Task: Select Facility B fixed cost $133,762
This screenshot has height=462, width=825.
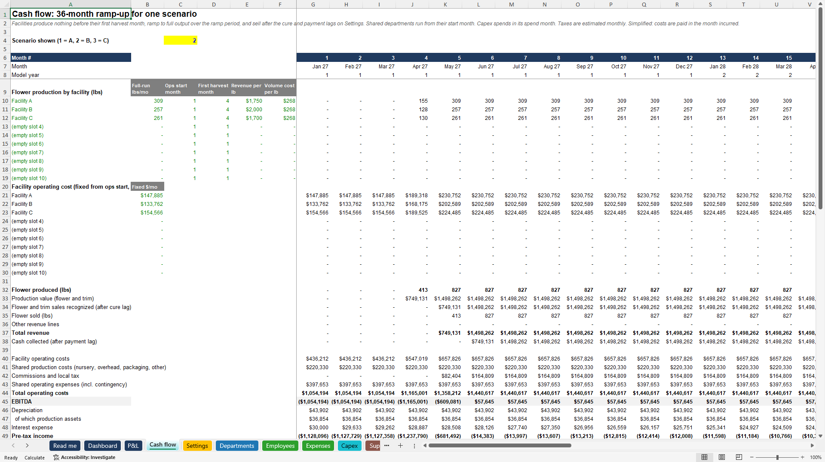Action: click(x=147, y=204)
